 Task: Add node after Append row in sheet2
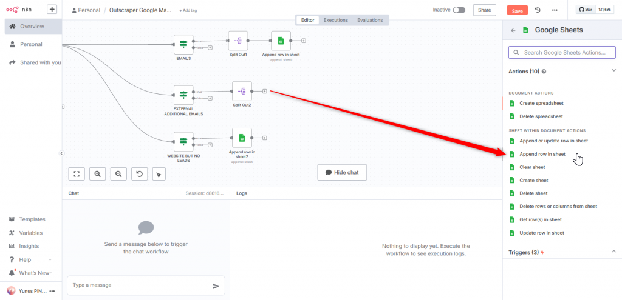click(x=265, y=138)
